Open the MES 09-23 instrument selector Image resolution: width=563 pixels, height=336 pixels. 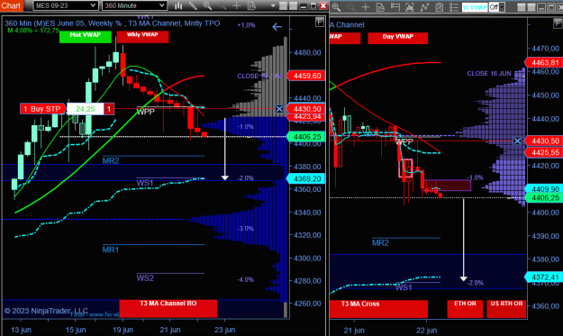click(x=66, y=5)
